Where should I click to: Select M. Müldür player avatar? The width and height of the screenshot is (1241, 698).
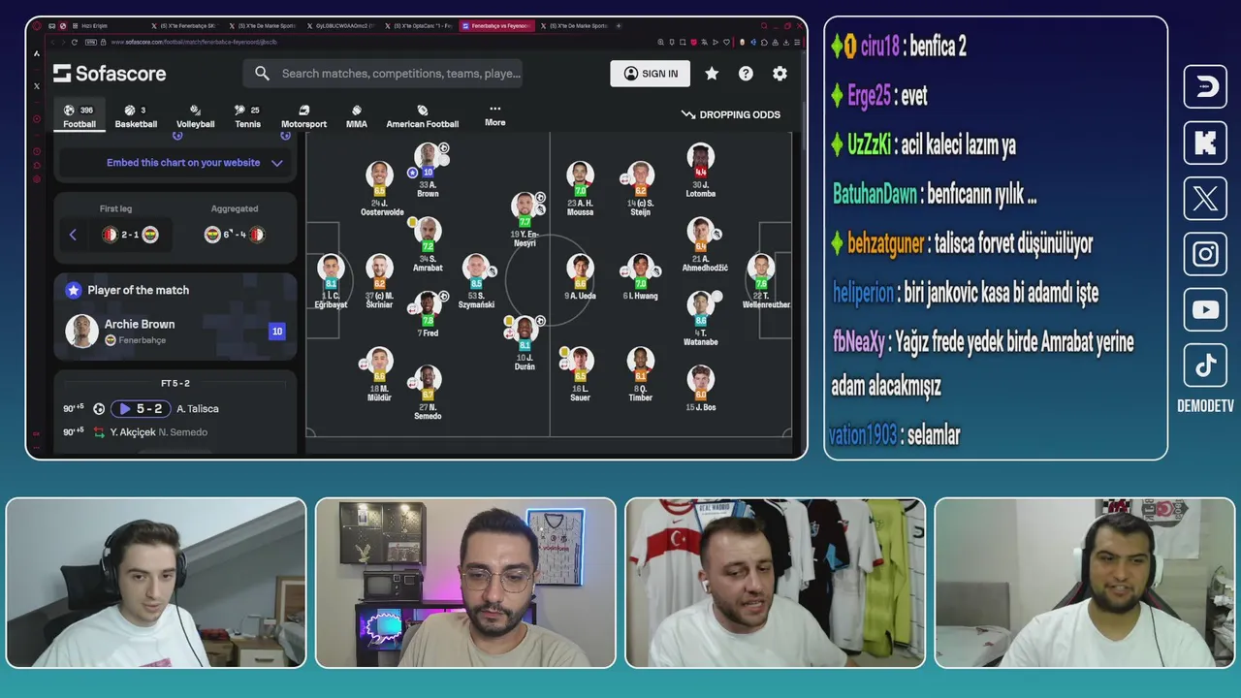(380, 362)
